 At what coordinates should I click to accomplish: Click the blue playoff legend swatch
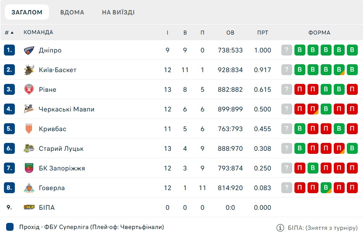(x=10, y=227)
